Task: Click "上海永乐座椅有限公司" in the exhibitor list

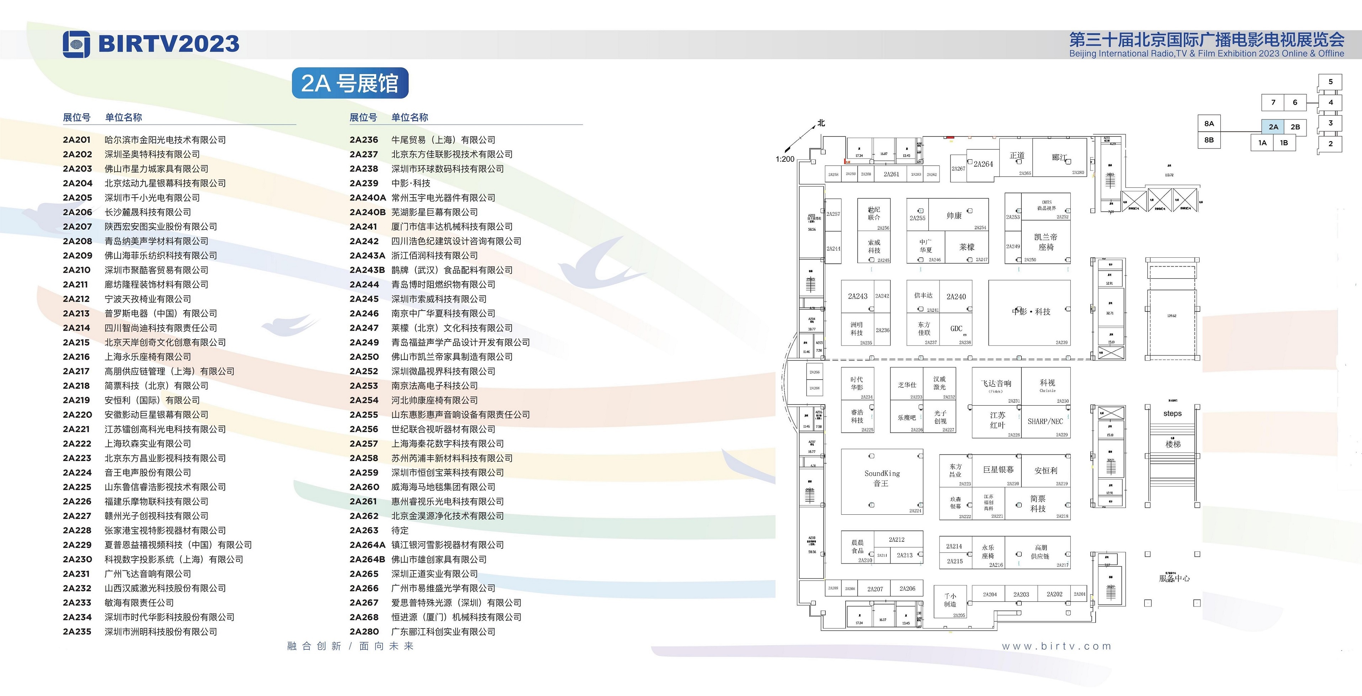Action: pos(148,357)
